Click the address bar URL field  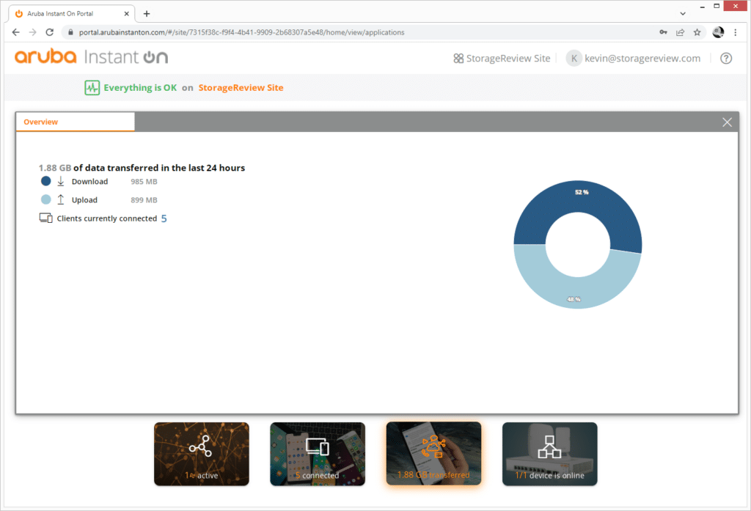tap(359, 32)
